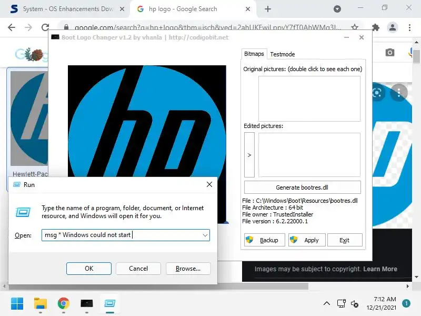
Task: Click the page scrollbar down arrow
Action: point(416,277)
